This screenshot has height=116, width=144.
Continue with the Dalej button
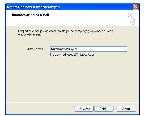(104, 109)
